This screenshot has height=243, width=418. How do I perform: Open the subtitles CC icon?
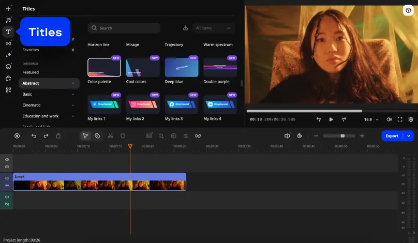click(149, 135)
